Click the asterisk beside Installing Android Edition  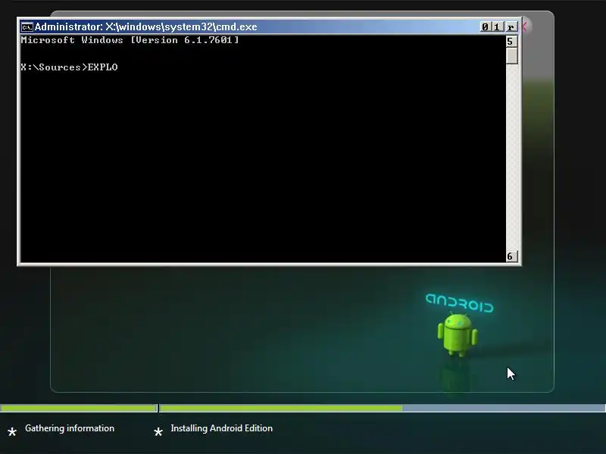[x=158, y=431]
